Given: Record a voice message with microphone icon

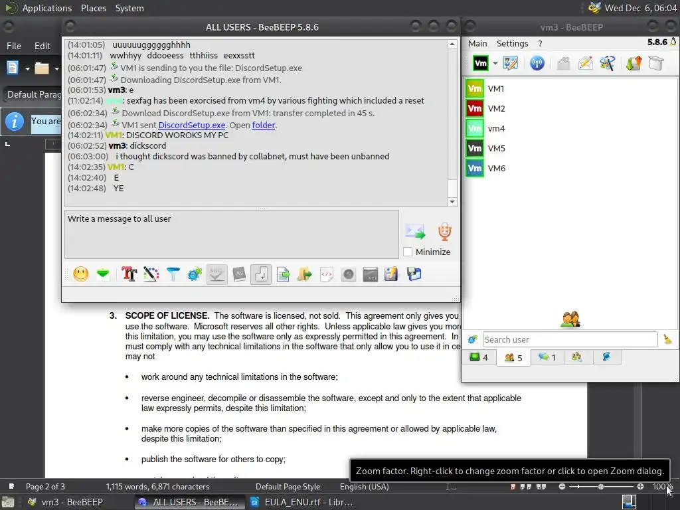Looking at the screenshot, I should (x=444, y=232).
